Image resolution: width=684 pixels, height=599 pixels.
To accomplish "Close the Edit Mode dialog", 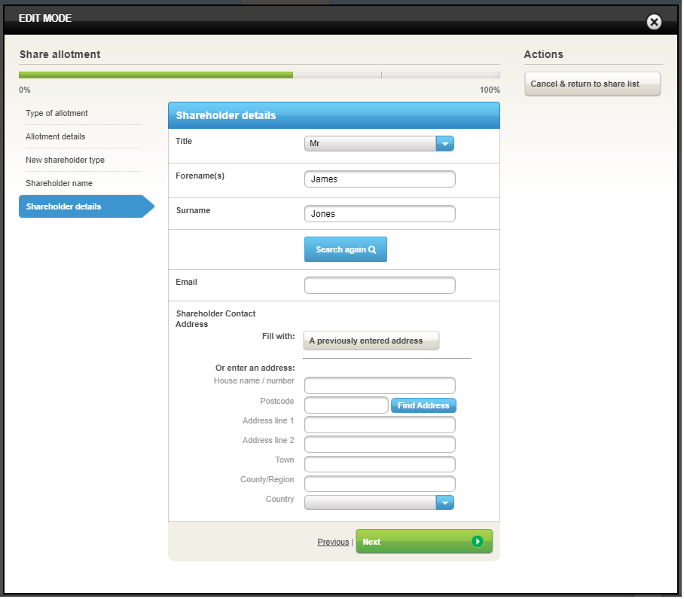I will coord(654,22).
